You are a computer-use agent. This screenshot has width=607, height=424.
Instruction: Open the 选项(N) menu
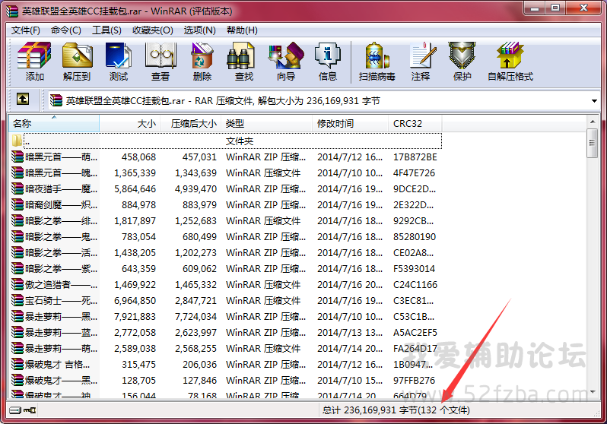(x=200, y=30)
